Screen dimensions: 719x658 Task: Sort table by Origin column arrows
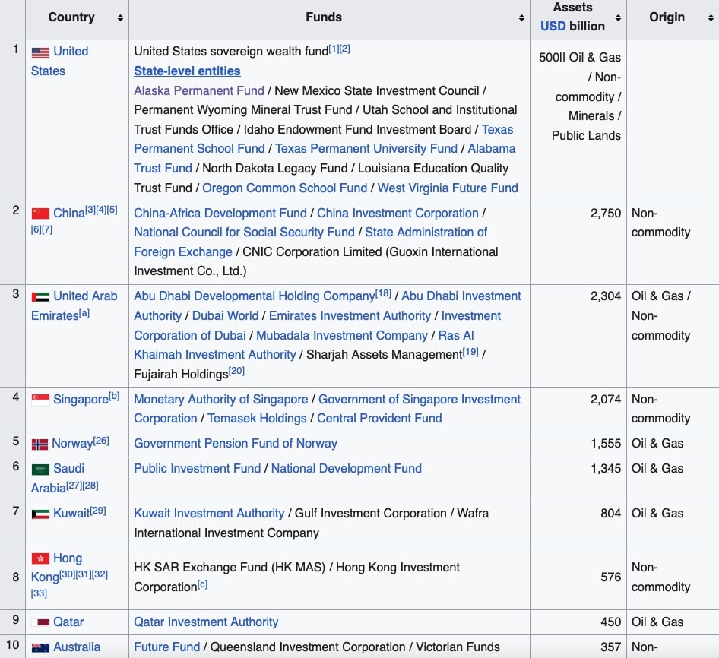coord(710,17)
